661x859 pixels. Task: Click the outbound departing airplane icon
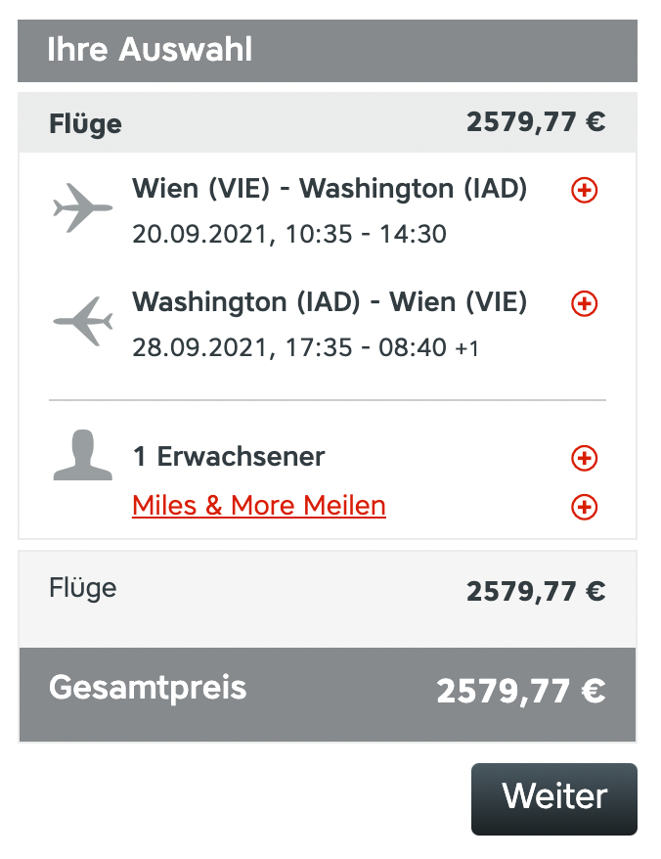point(83,208)
